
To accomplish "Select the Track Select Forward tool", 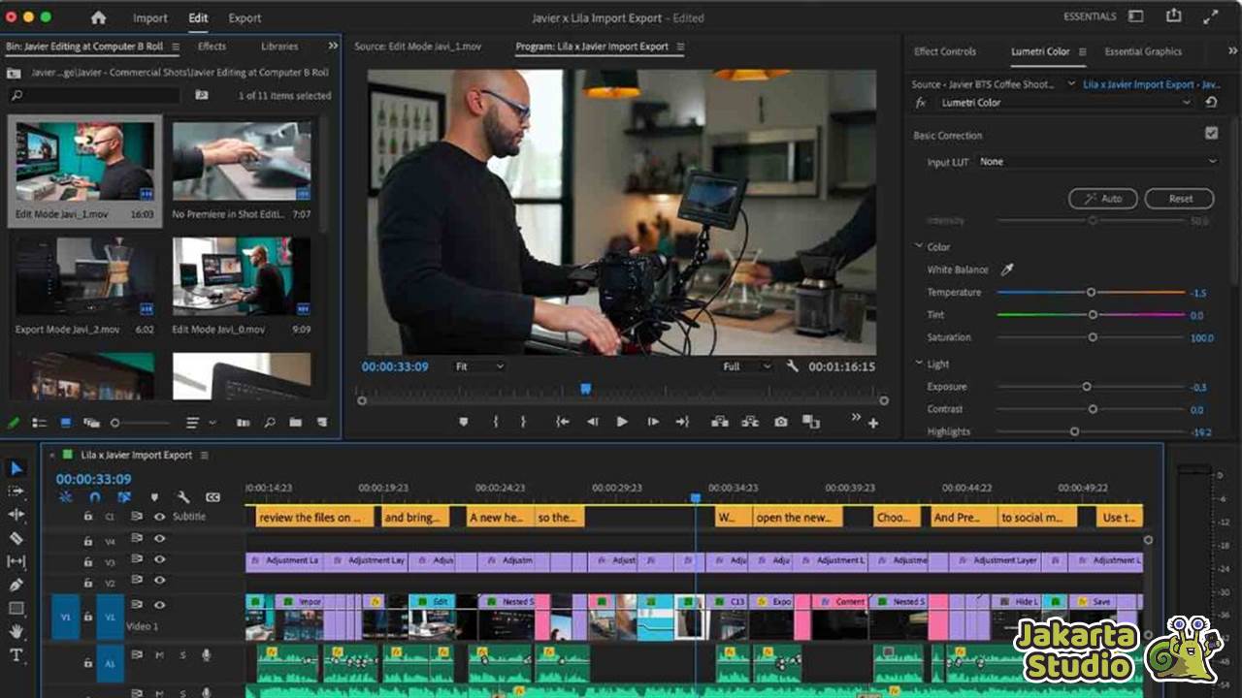I will (x=16, y=492).
